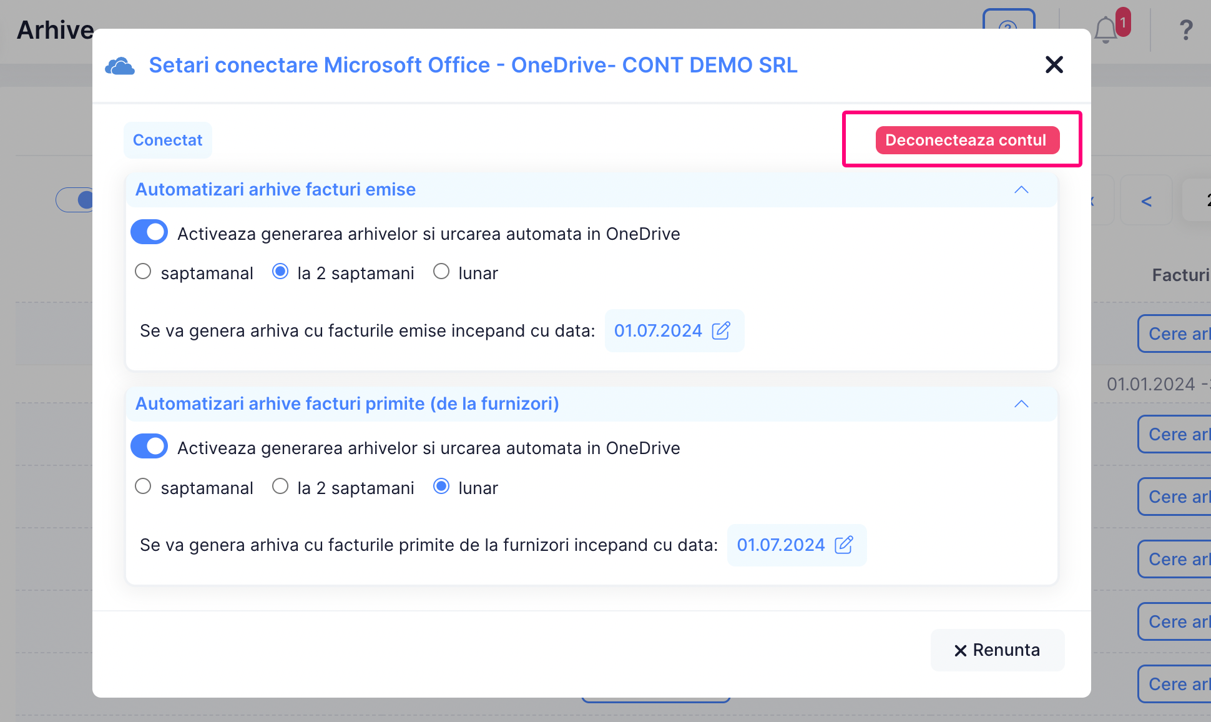Select saptamanal for facturi primite
Viewport: 1211px width, 722px height.
(143, 487)
